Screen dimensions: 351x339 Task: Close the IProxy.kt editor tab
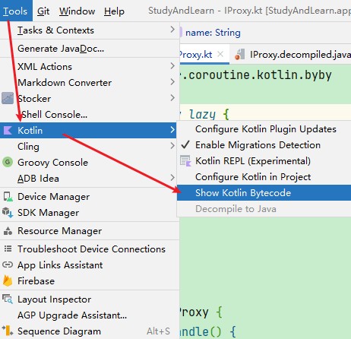click(x=220, y=54)
